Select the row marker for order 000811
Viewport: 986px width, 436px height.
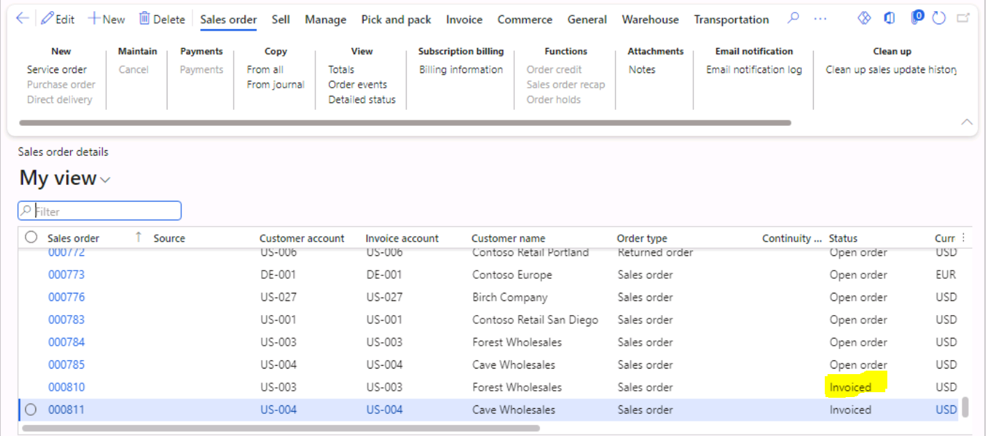31,410
